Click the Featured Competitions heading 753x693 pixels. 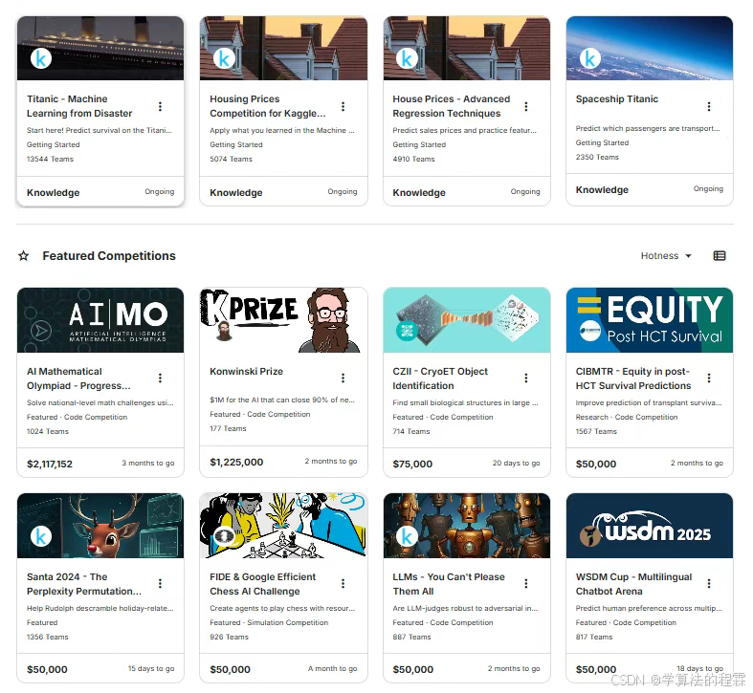pos(109,256)
